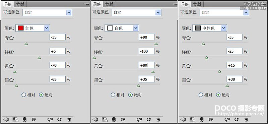The height and width of the screenshot is (124, 268).
Task: Expand the 自定 preset dropdown in the neutral panel
Action: pos(224,12)
